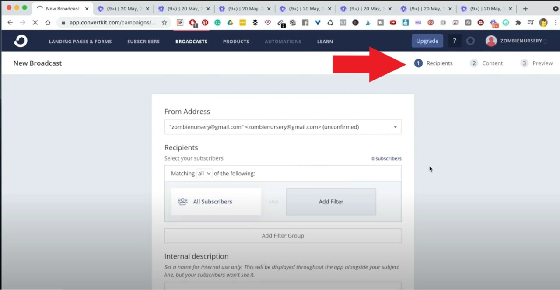This screenshot has width=560, height=290.
Task: Open the Pinterest browser extension
Action: coord(205,22)
